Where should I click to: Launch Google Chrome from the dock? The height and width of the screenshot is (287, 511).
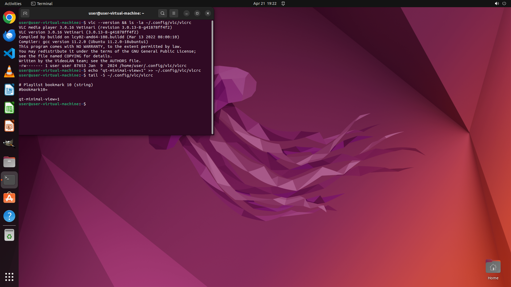(9, 18)
